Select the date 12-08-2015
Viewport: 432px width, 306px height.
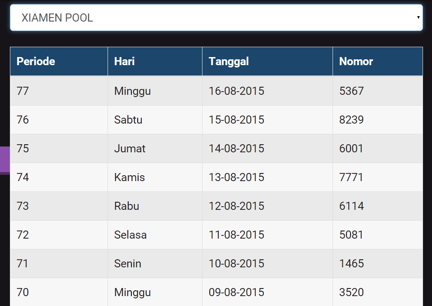(x=236, y=206)
